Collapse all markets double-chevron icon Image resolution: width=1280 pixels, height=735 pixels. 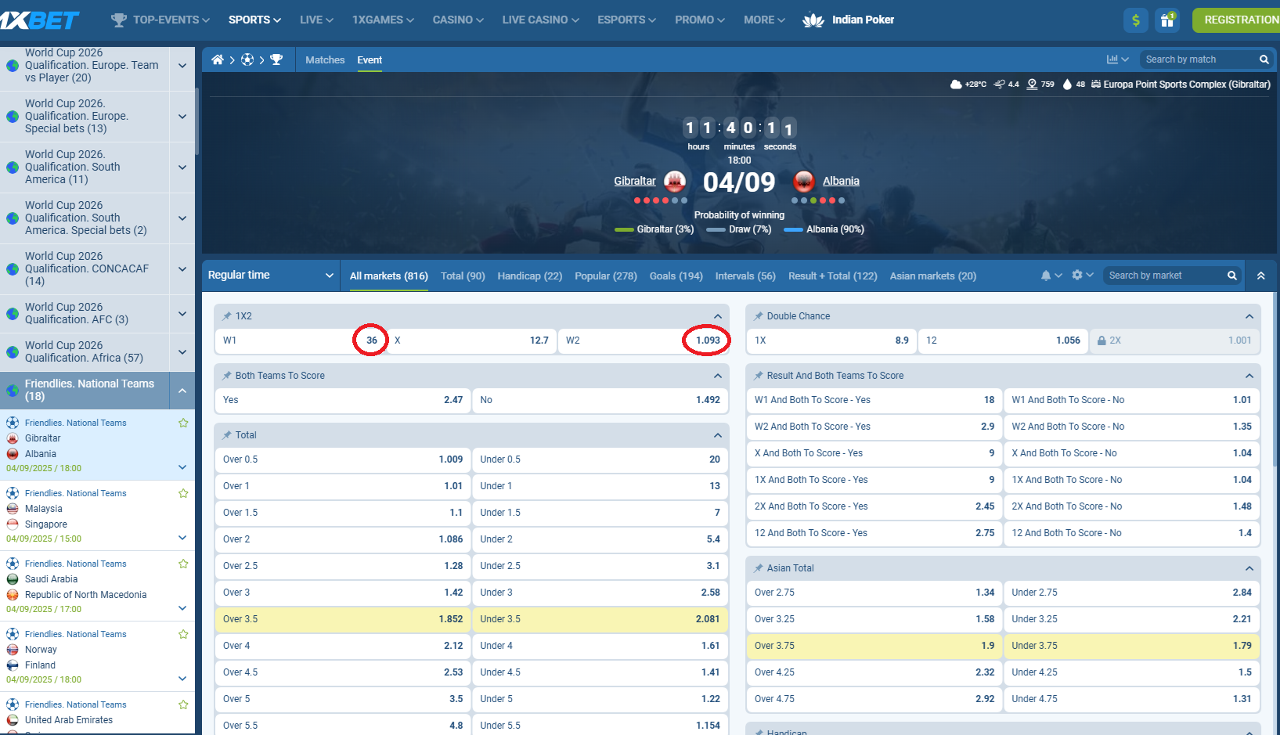(x=1261, y=276)
